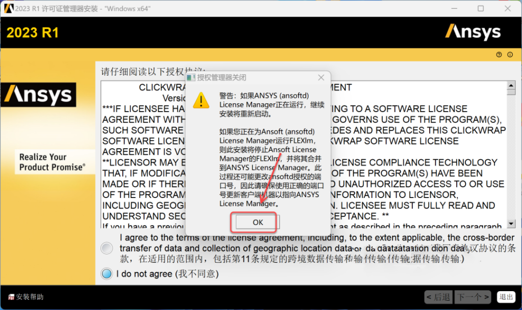Click OK to dismiss the license manager warning
This screenshot has height=310, width=522.
(256, 222)
